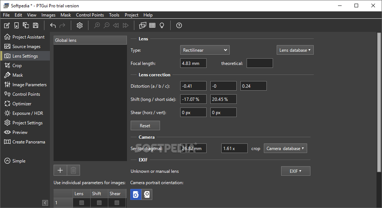This screenshot has height=208, width=382.
Task: Undo the last action via toolbar arrow
Action: pos(53,25)
